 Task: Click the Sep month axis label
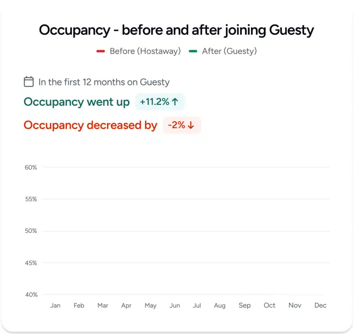(x=245, y=305)
